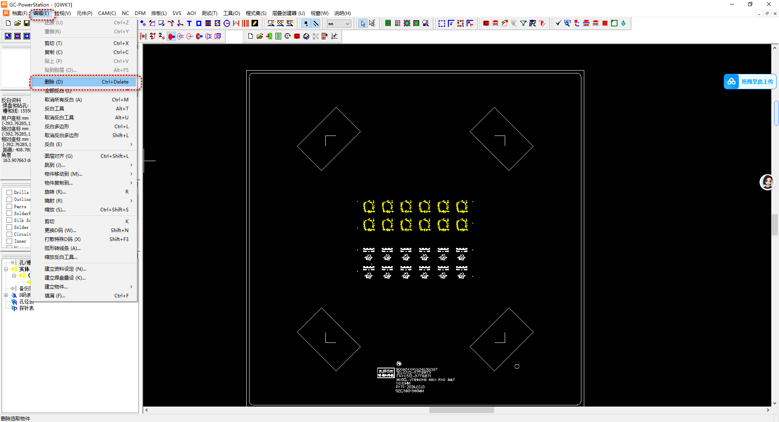
Task: Click the avatar assistant icon at right edge
Action: (767, 182)
